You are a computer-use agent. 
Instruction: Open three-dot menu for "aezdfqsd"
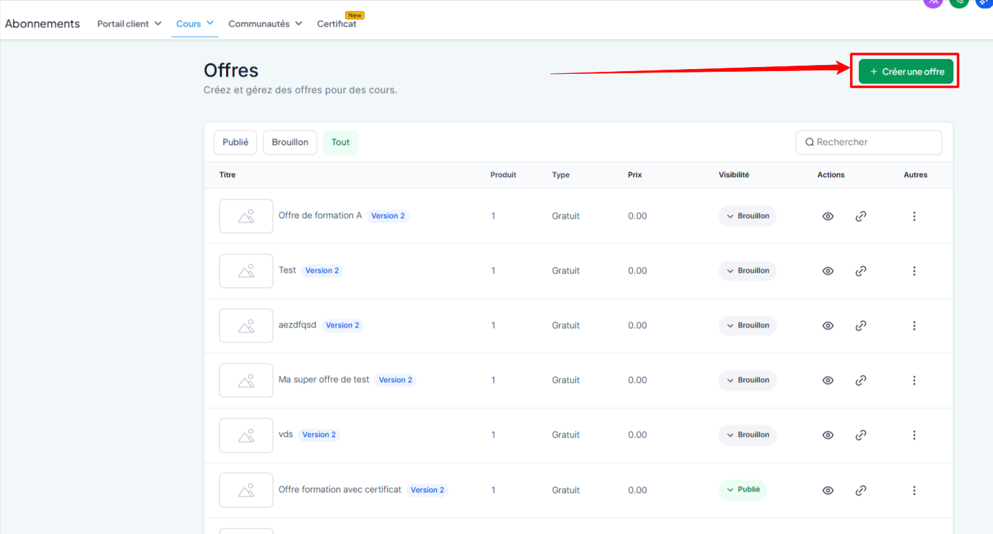(x=914, y=325)
